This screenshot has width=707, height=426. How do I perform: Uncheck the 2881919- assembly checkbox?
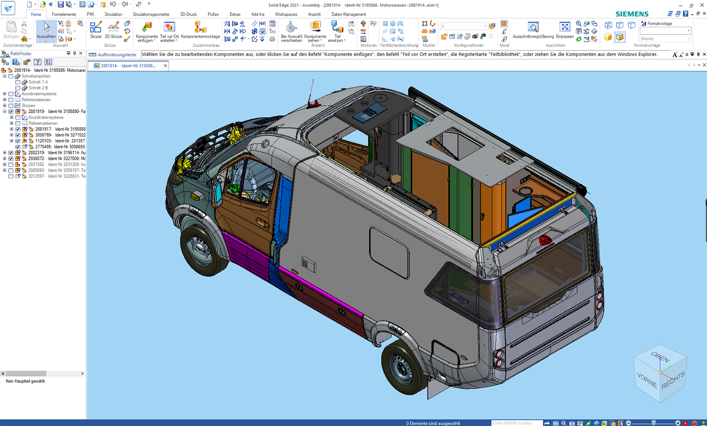pyautogui.click(x=11, y=111)
